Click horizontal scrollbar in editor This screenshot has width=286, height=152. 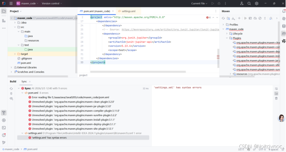pos(138,72)
